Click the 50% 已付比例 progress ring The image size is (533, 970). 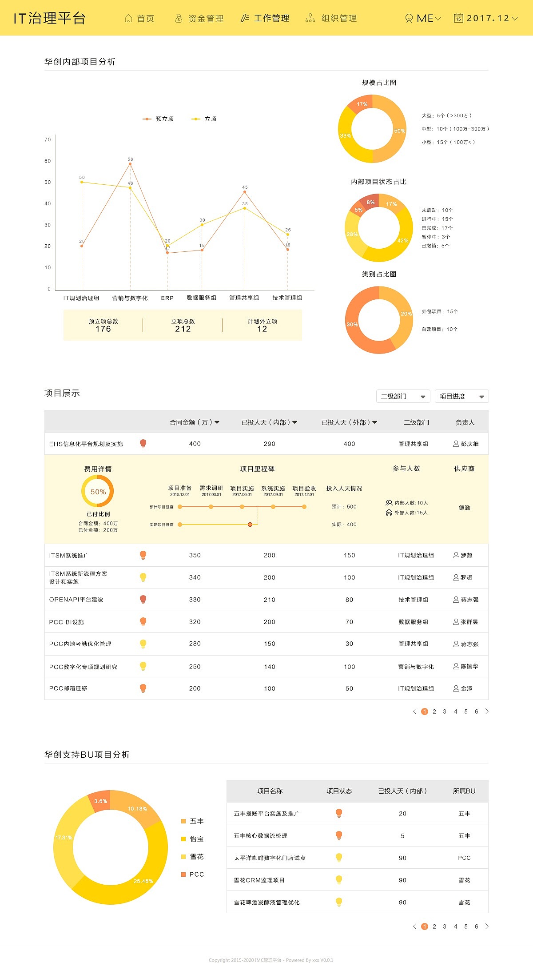(98, 492)
